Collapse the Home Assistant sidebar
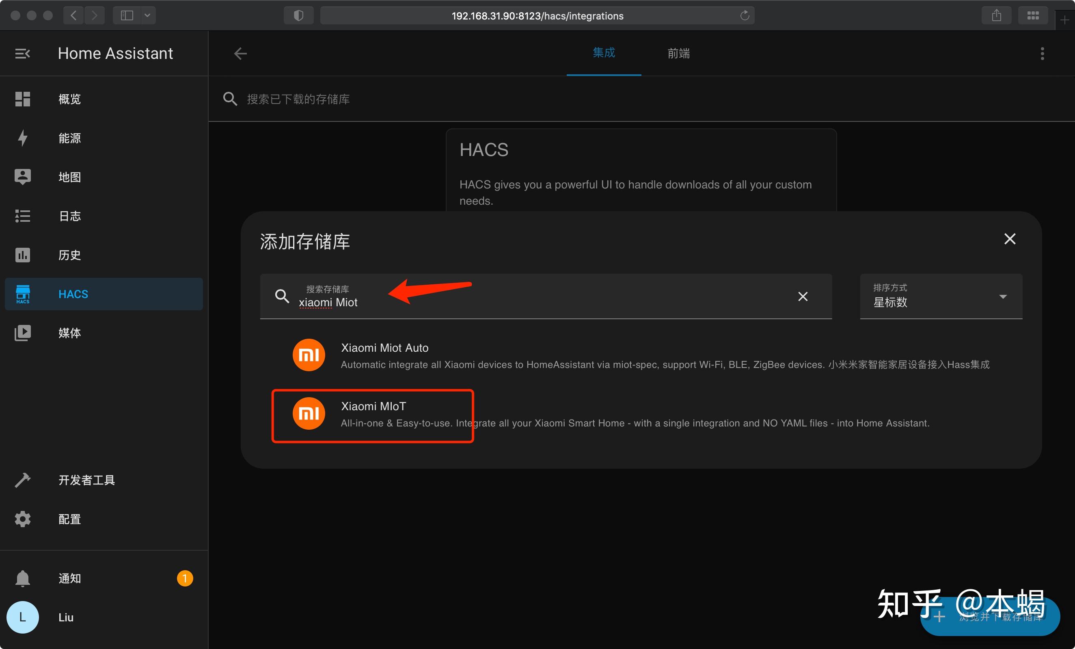1075x649 pixels. 22,53
